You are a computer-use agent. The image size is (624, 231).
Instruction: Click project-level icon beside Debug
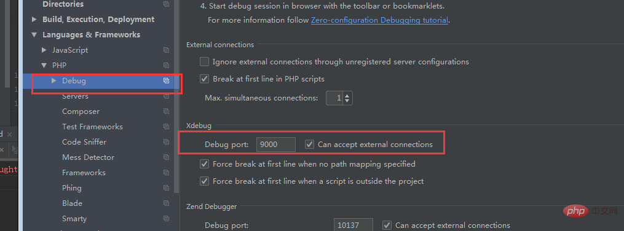(x=167, y=80)
